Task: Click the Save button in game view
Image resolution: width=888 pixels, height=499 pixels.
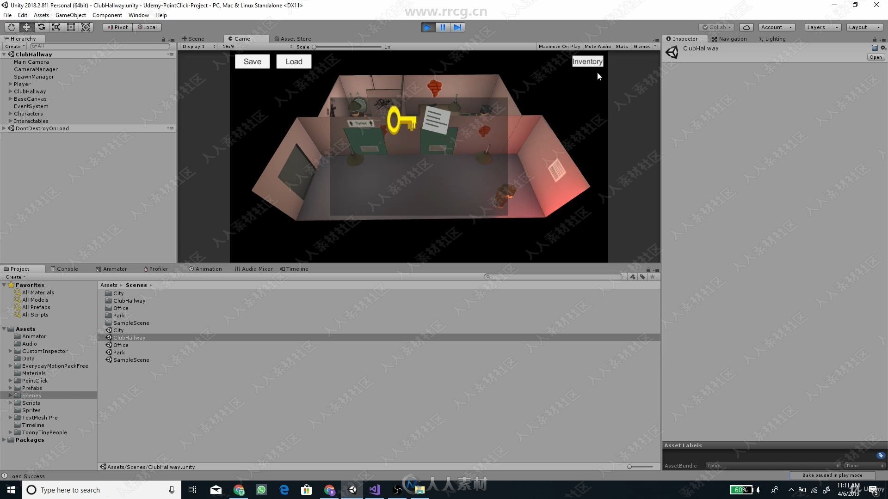Action: coord(252,61)
